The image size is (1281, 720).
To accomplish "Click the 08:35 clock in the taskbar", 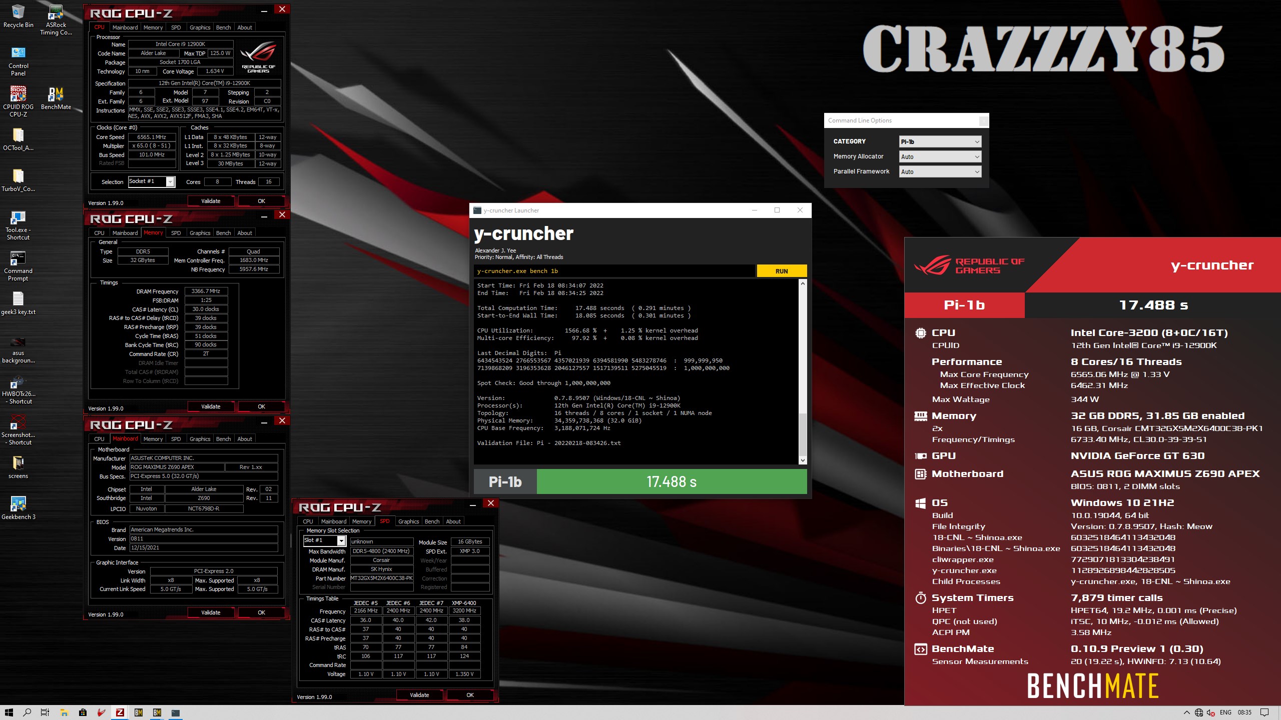I will (x=1244, y=712).
